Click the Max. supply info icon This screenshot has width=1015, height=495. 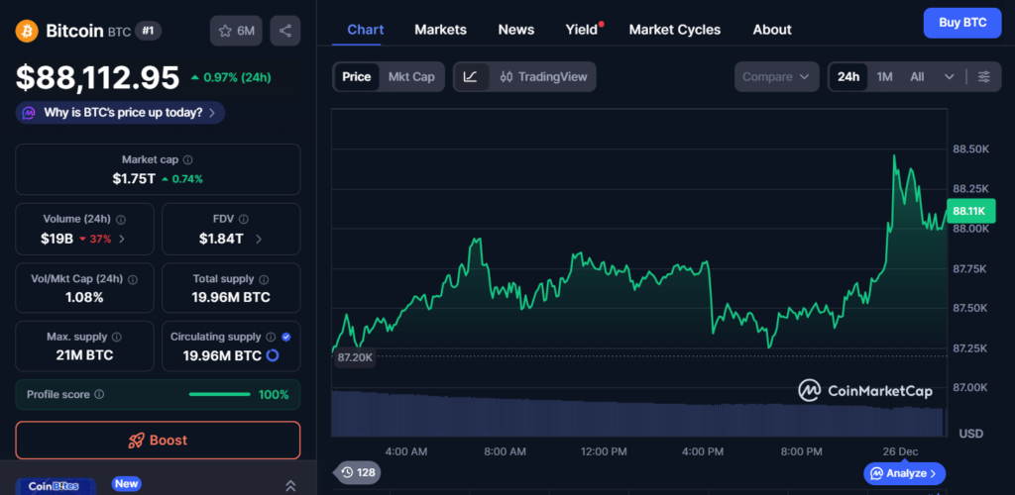coord(117,338)
